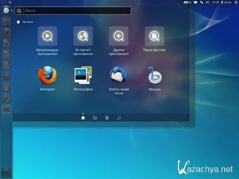This screenshot has height=179, width=239.
Task: Open the sound volume indicator
Action: coord(208,2)
